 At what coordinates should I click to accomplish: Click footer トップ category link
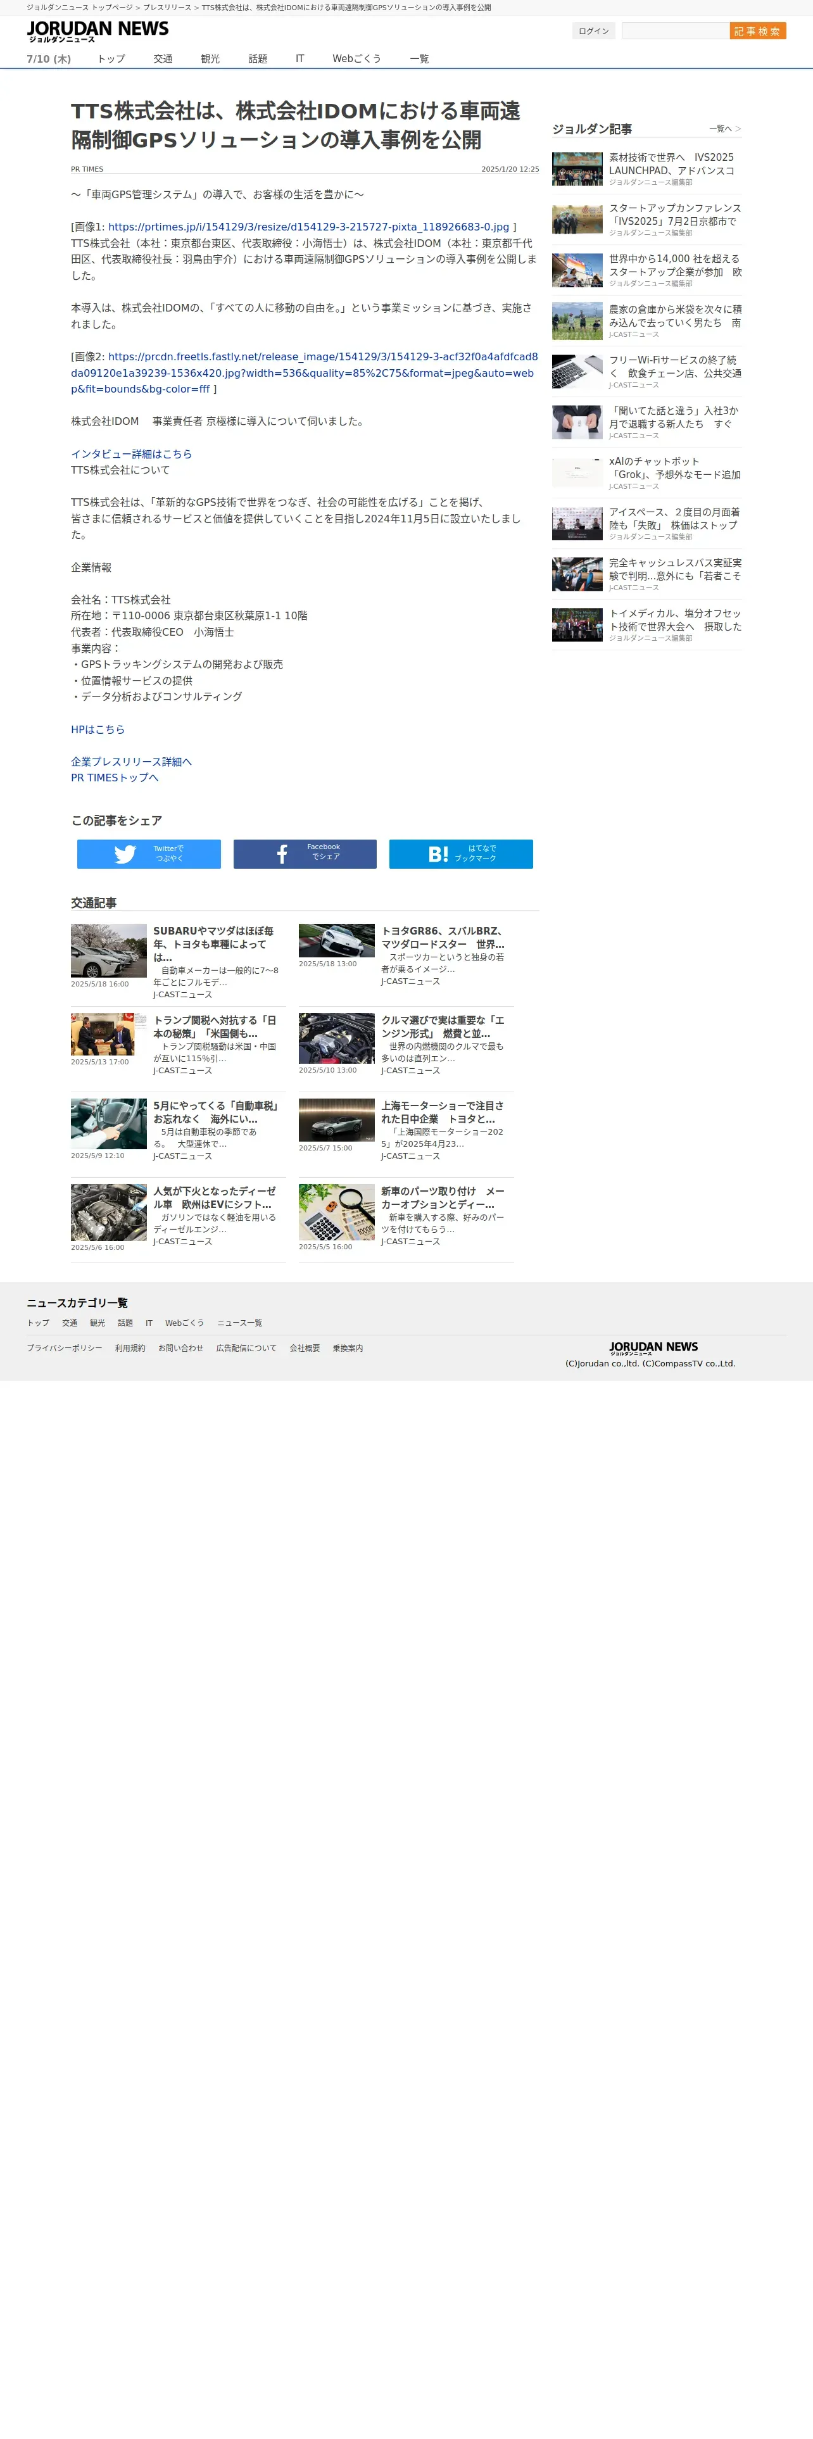point(38,1323)
